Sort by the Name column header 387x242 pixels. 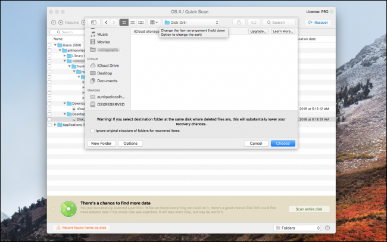pyautogui.click(x=58, y=39)
